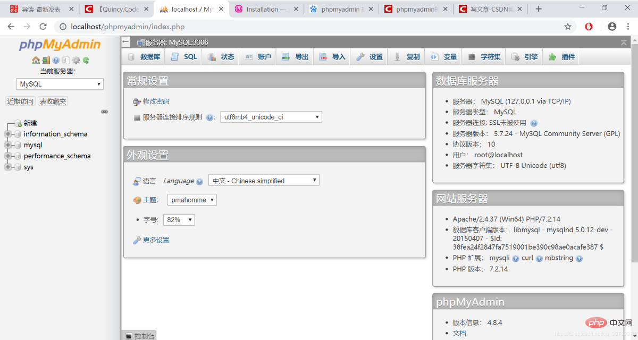Open the 字符集 tab
This screenshot has width=638, height=340.
click(484, 57)
